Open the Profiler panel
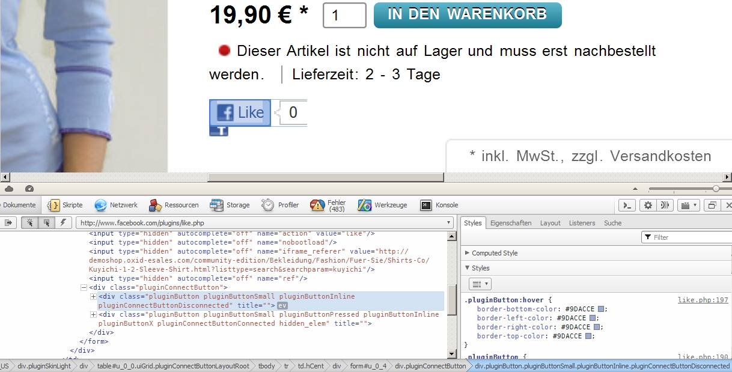Screen dimensions: 732x372 pos(280,205)
